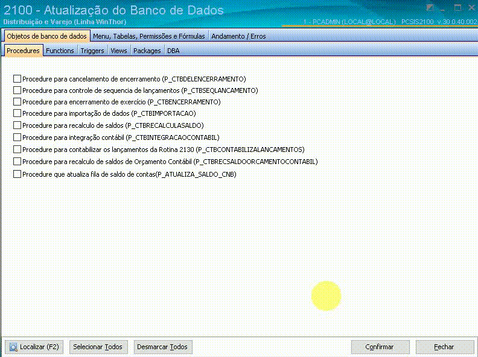Click the 'PCSIS2100 v.30.0.40.002' version text
The image size is (478, 357).
coord(439,22)
